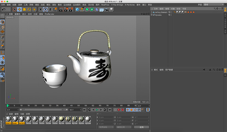Select the Move tool
Screen dimensions: 227x132
[19, 10]
